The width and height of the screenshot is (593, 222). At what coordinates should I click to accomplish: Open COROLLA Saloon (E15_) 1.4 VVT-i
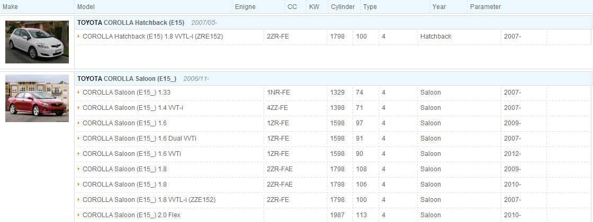[x=133, y=108]
